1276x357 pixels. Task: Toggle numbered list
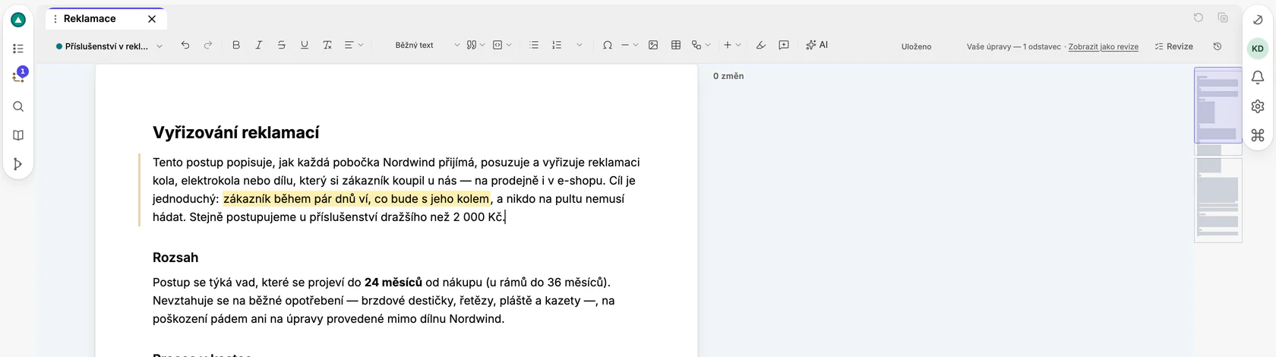pos(557,46)
